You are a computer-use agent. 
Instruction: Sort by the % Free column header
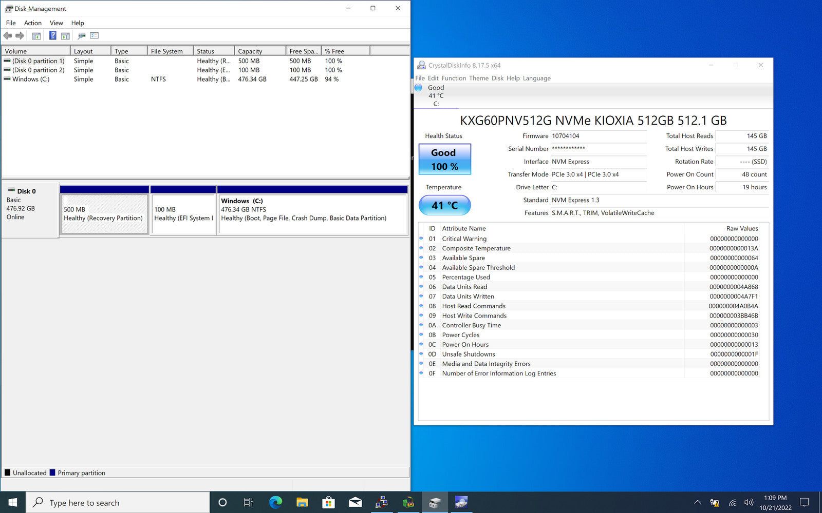pyautogui.click(x=346, y=51)
